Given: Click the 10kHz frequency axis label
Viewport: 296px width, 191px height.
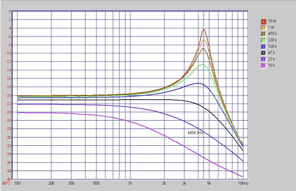Looking at the screenshot, I should [243, 183].
